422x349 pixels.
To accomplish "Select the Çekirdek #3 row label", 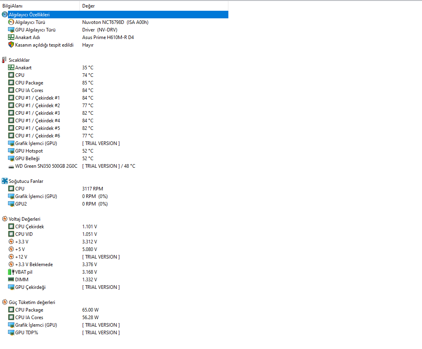I will (x=38, y=113).
